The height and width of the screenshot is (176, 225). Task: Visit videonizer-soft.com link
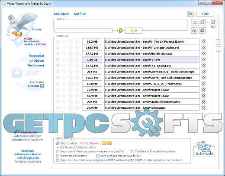coord(27,136)
